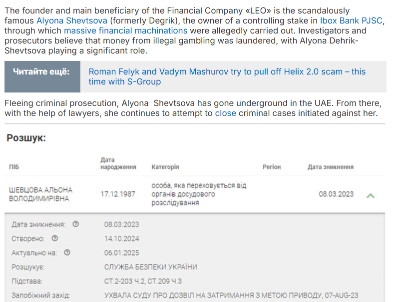419x302 pixels.
Task: Select the Категорія column header
Action: tap(165, 167)
